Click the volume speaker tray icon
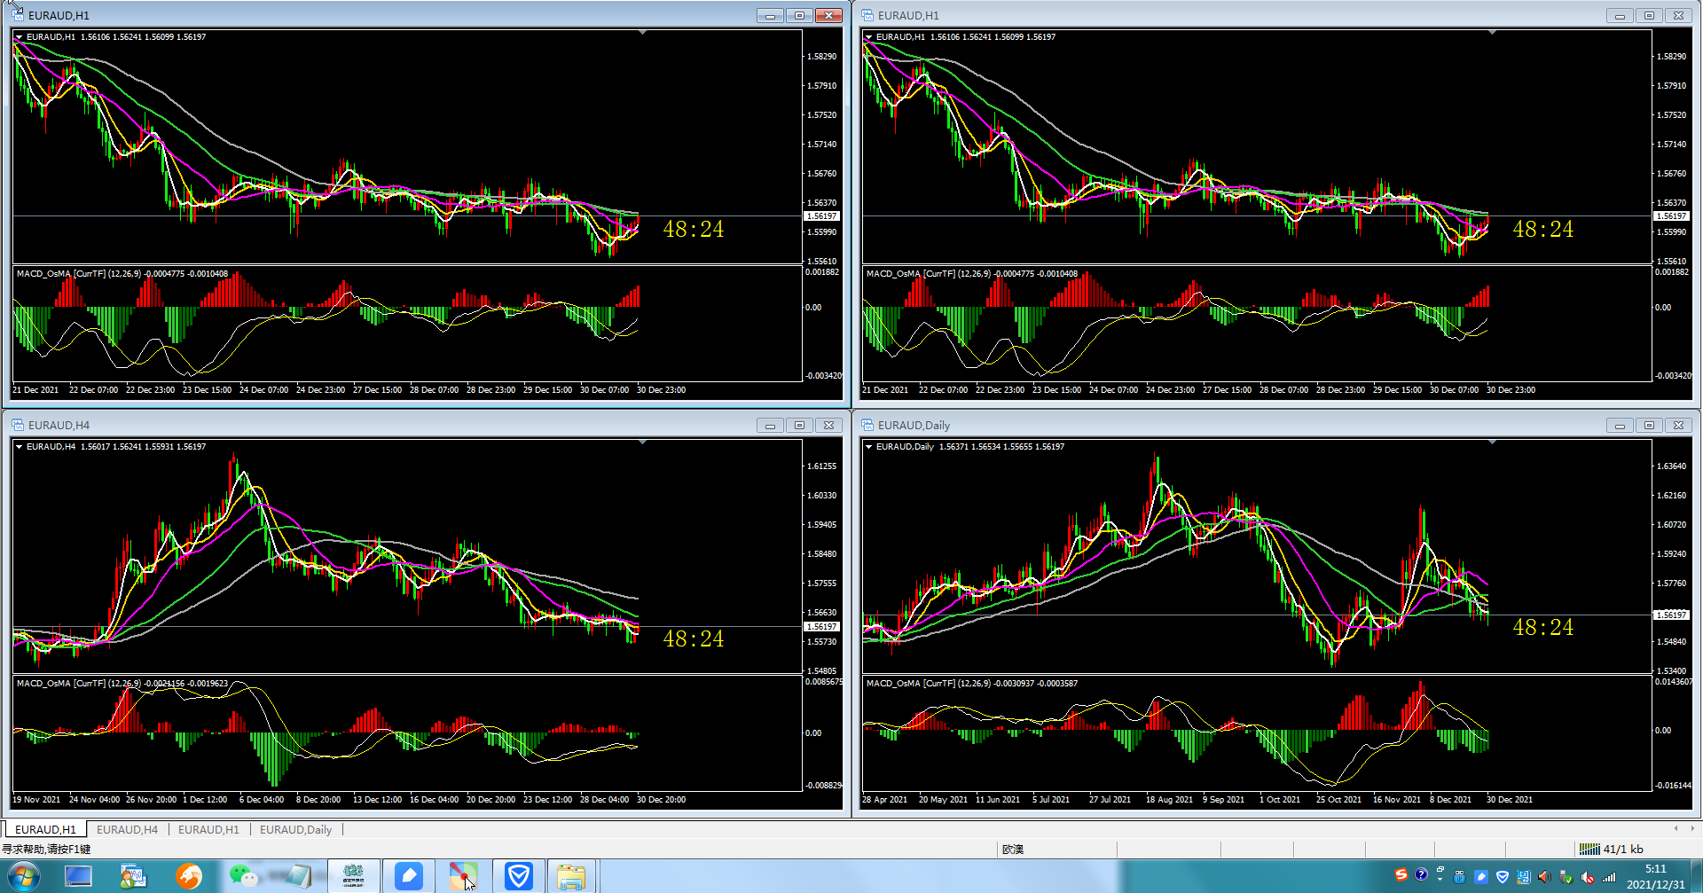The width and height of the screenshot is (1703, 893). (1544, 877)
